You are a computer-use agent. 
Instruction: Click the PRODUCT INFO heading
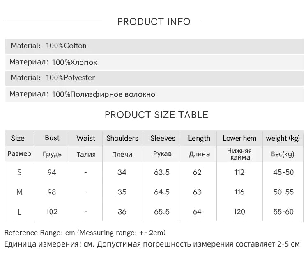[154, 22]
